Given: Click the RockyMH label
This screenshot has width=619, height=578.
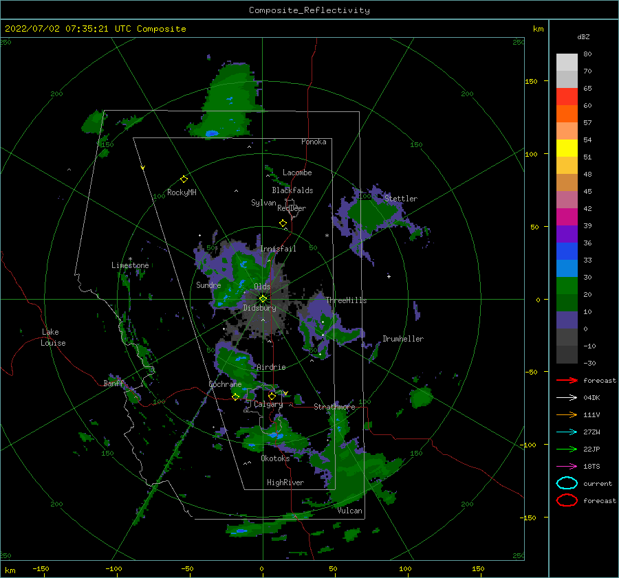Looking at the screenshot, I should click(x=182, y=192).
